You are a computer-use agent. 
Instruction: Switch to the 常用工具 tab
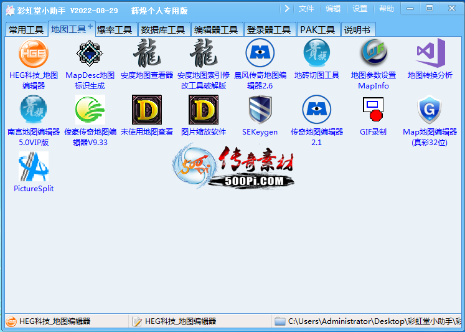tap(26, 30)
